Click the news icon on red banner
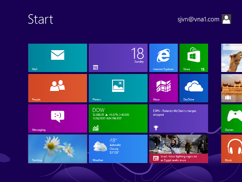This screenshot has height=182, width=242. click(156, 158)
